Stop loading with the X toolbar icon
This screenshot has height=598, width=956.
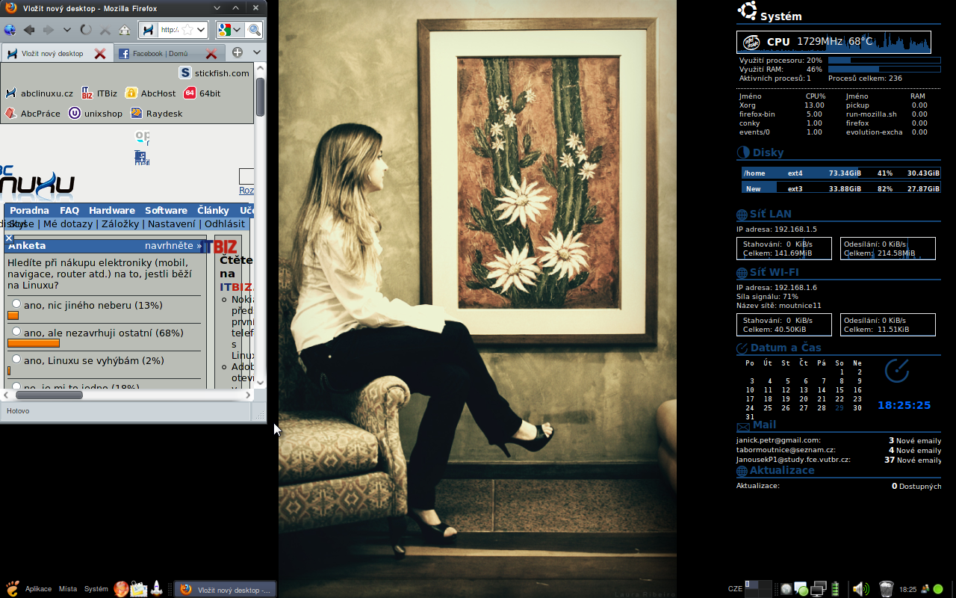pyautogui.click(x=105, y=30)
